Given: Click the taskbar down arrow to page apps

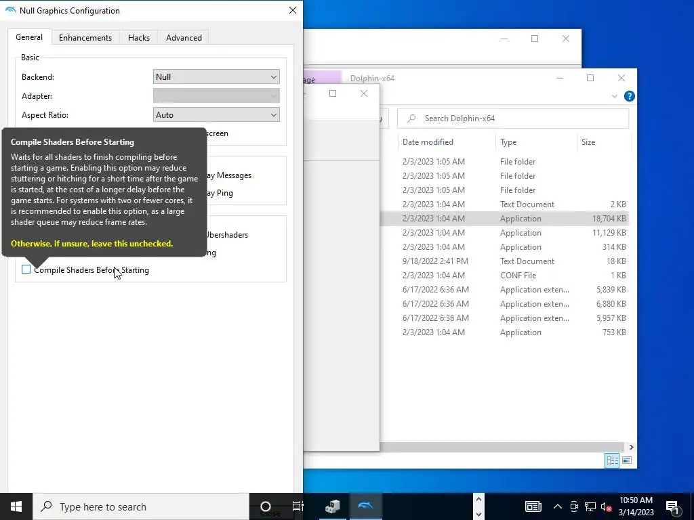Looking at the screenshot, I should 478,515.
